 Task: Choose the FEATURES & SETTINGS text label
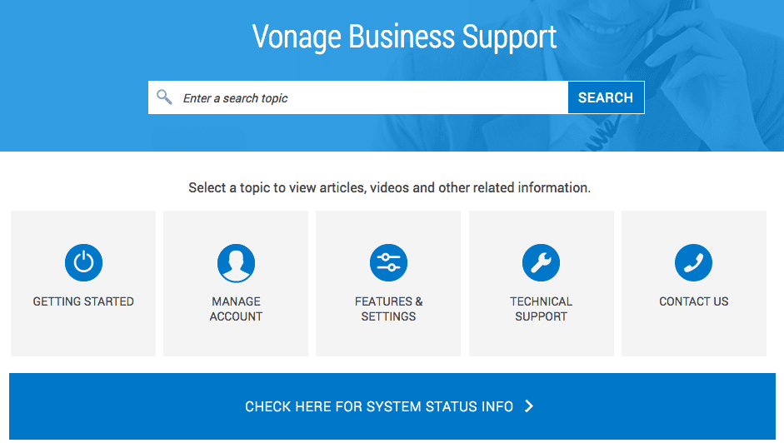388,309
